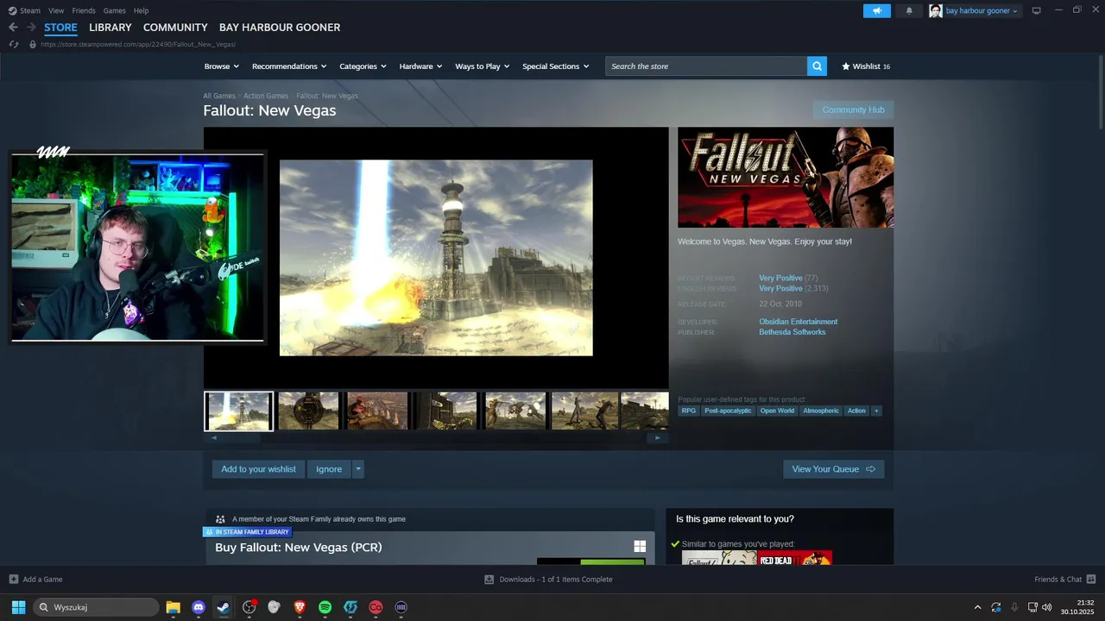Open Brave browser from the taskbar
The image size is (1105, 621).
coord(300,607)
